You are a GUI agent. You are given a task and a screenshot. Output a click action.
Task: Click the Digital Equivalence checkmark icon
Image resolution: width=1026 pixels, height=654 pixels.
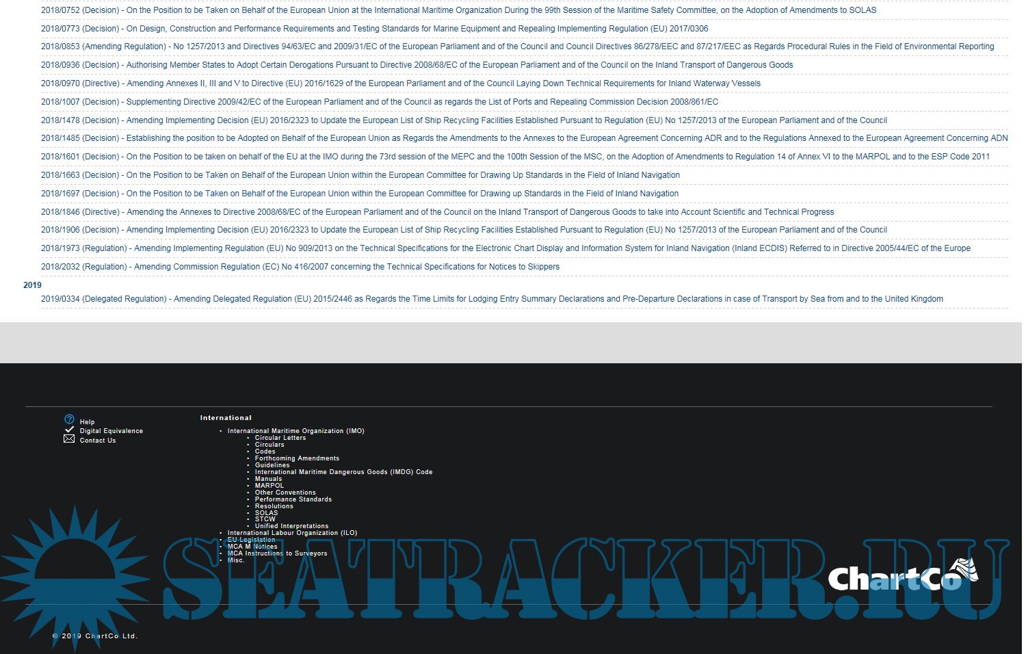coord(69,430)
